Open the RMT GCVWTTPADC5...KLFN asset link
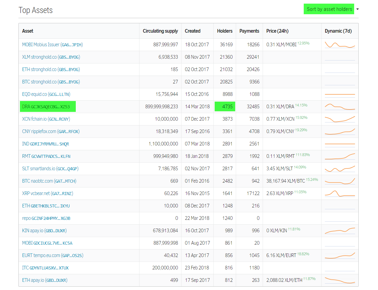Viewport: 378px width, 290px height. [46, 156]
